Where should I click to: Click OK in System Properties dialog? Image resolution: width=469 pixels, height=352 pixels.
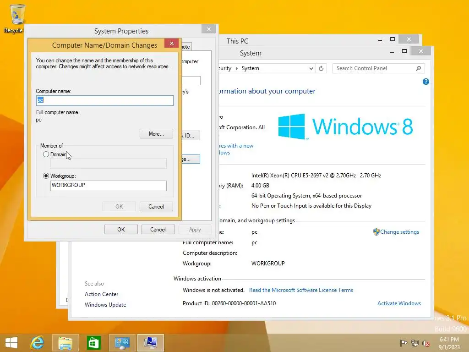click(x=121, y=230)
